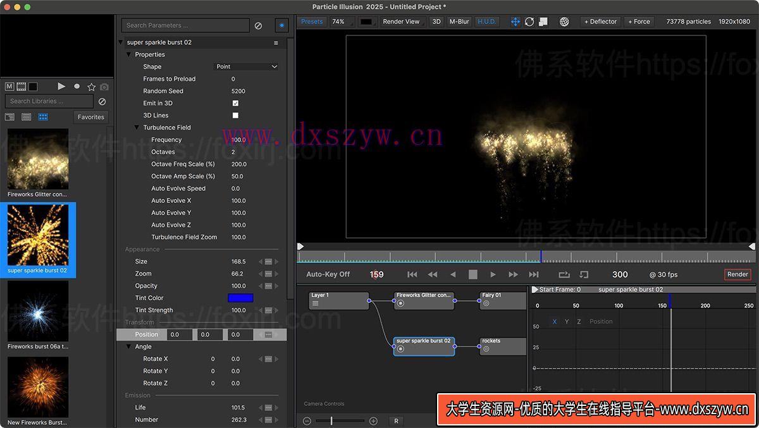Click the M mode icon in library panel
The image size is (759, 428).
tap(9, 87)
